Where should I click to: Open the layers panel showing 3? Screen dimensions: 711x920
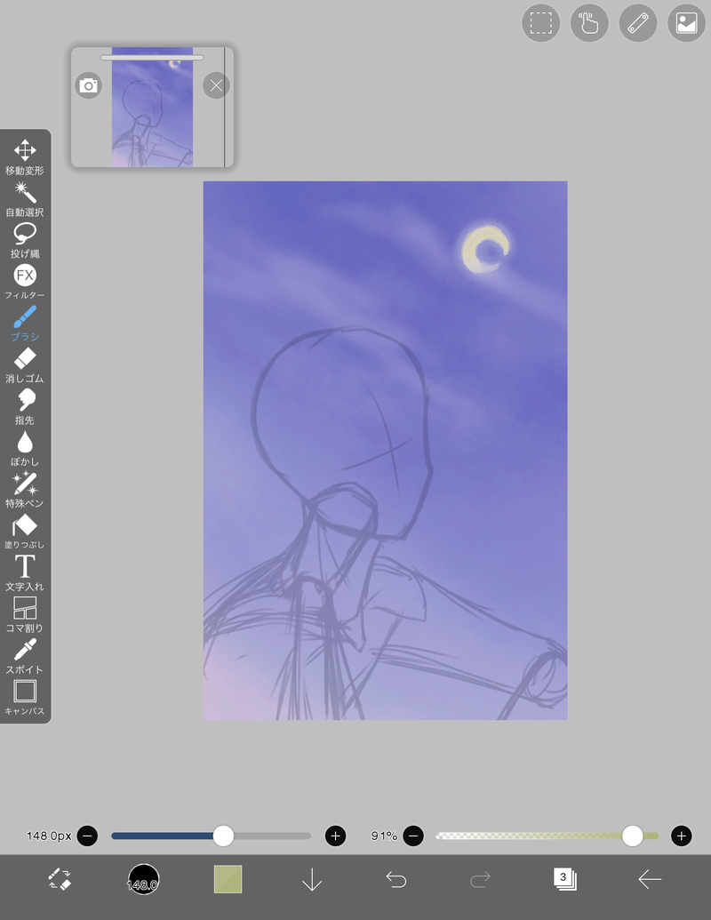pos(565,879)
